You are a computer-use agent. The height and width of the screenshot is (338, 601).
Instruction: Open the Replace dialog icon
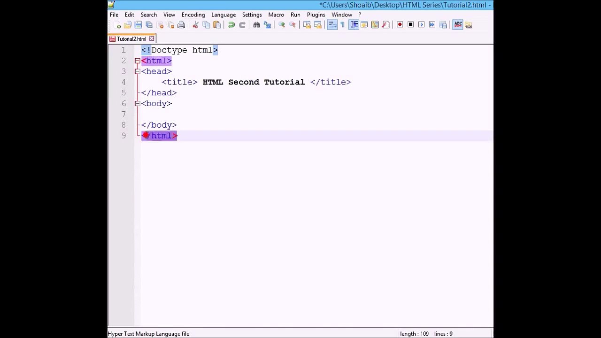267,25
